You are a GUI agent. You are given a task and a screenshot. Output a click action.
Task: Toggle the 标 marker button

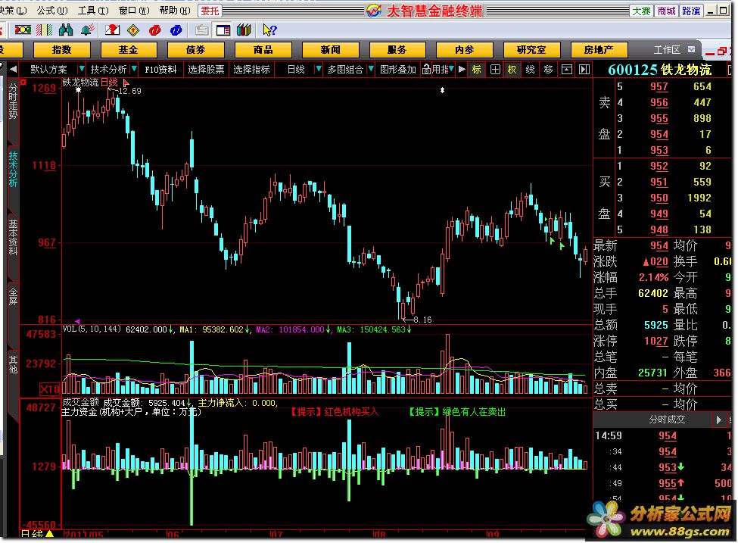pyautogui.click(x=477, y=70)
